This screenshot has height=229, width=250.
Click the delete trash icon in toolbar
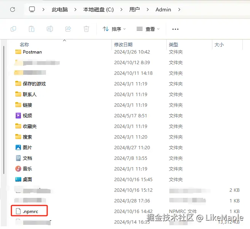pyautogui.click(x=86, y=29)
